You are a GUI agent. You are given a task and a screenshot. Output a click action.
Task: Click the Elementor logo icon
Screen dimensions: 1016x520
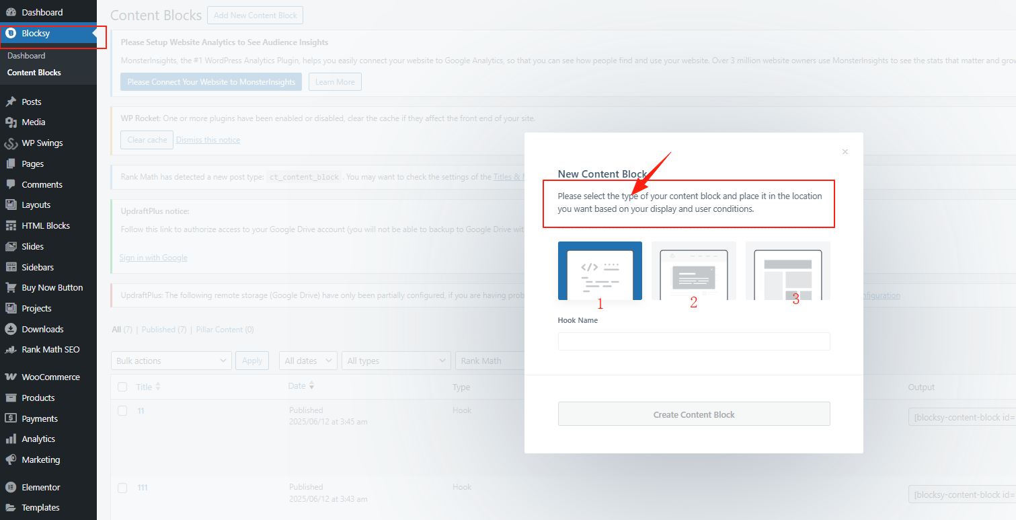[x=11, y=487]
